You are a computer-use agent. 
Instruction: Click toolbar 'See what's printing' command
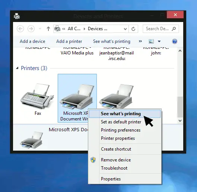tap(112, 41)
